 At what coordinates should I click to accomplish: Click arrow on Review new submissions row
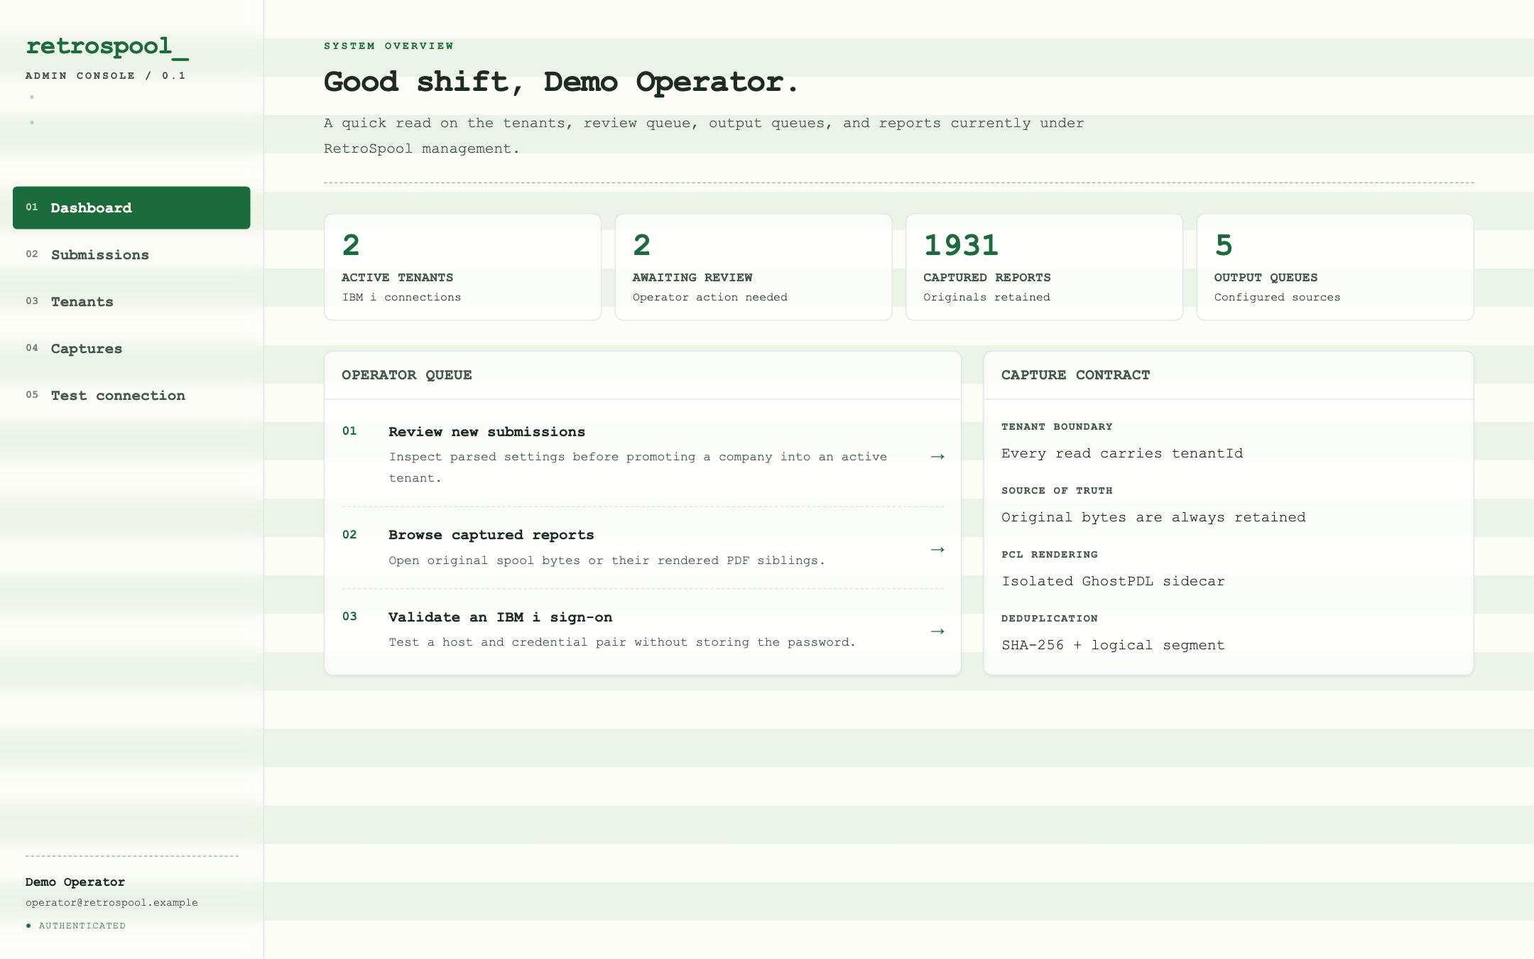[x=937, y=456]
